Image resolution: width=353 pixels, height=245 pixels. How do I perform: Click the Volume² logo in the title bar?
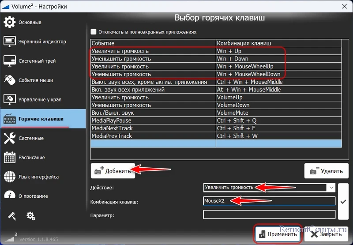[x=5, y=6]
